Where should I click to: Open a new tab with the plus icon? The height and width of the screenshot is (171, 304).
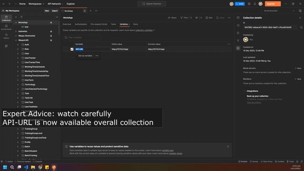pyautogui.click(x=90, y=11)
